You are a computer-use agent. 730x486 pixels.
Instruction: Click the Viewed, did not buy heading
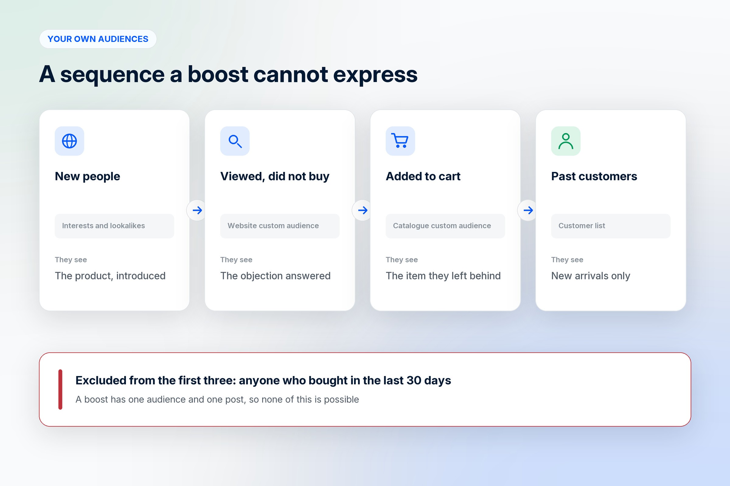tap(275, 176)
